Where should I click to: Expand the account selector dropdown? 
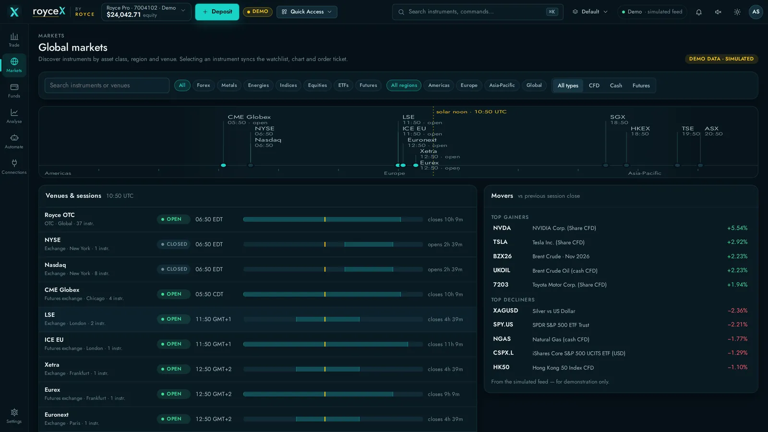click(x=146, y=12)
